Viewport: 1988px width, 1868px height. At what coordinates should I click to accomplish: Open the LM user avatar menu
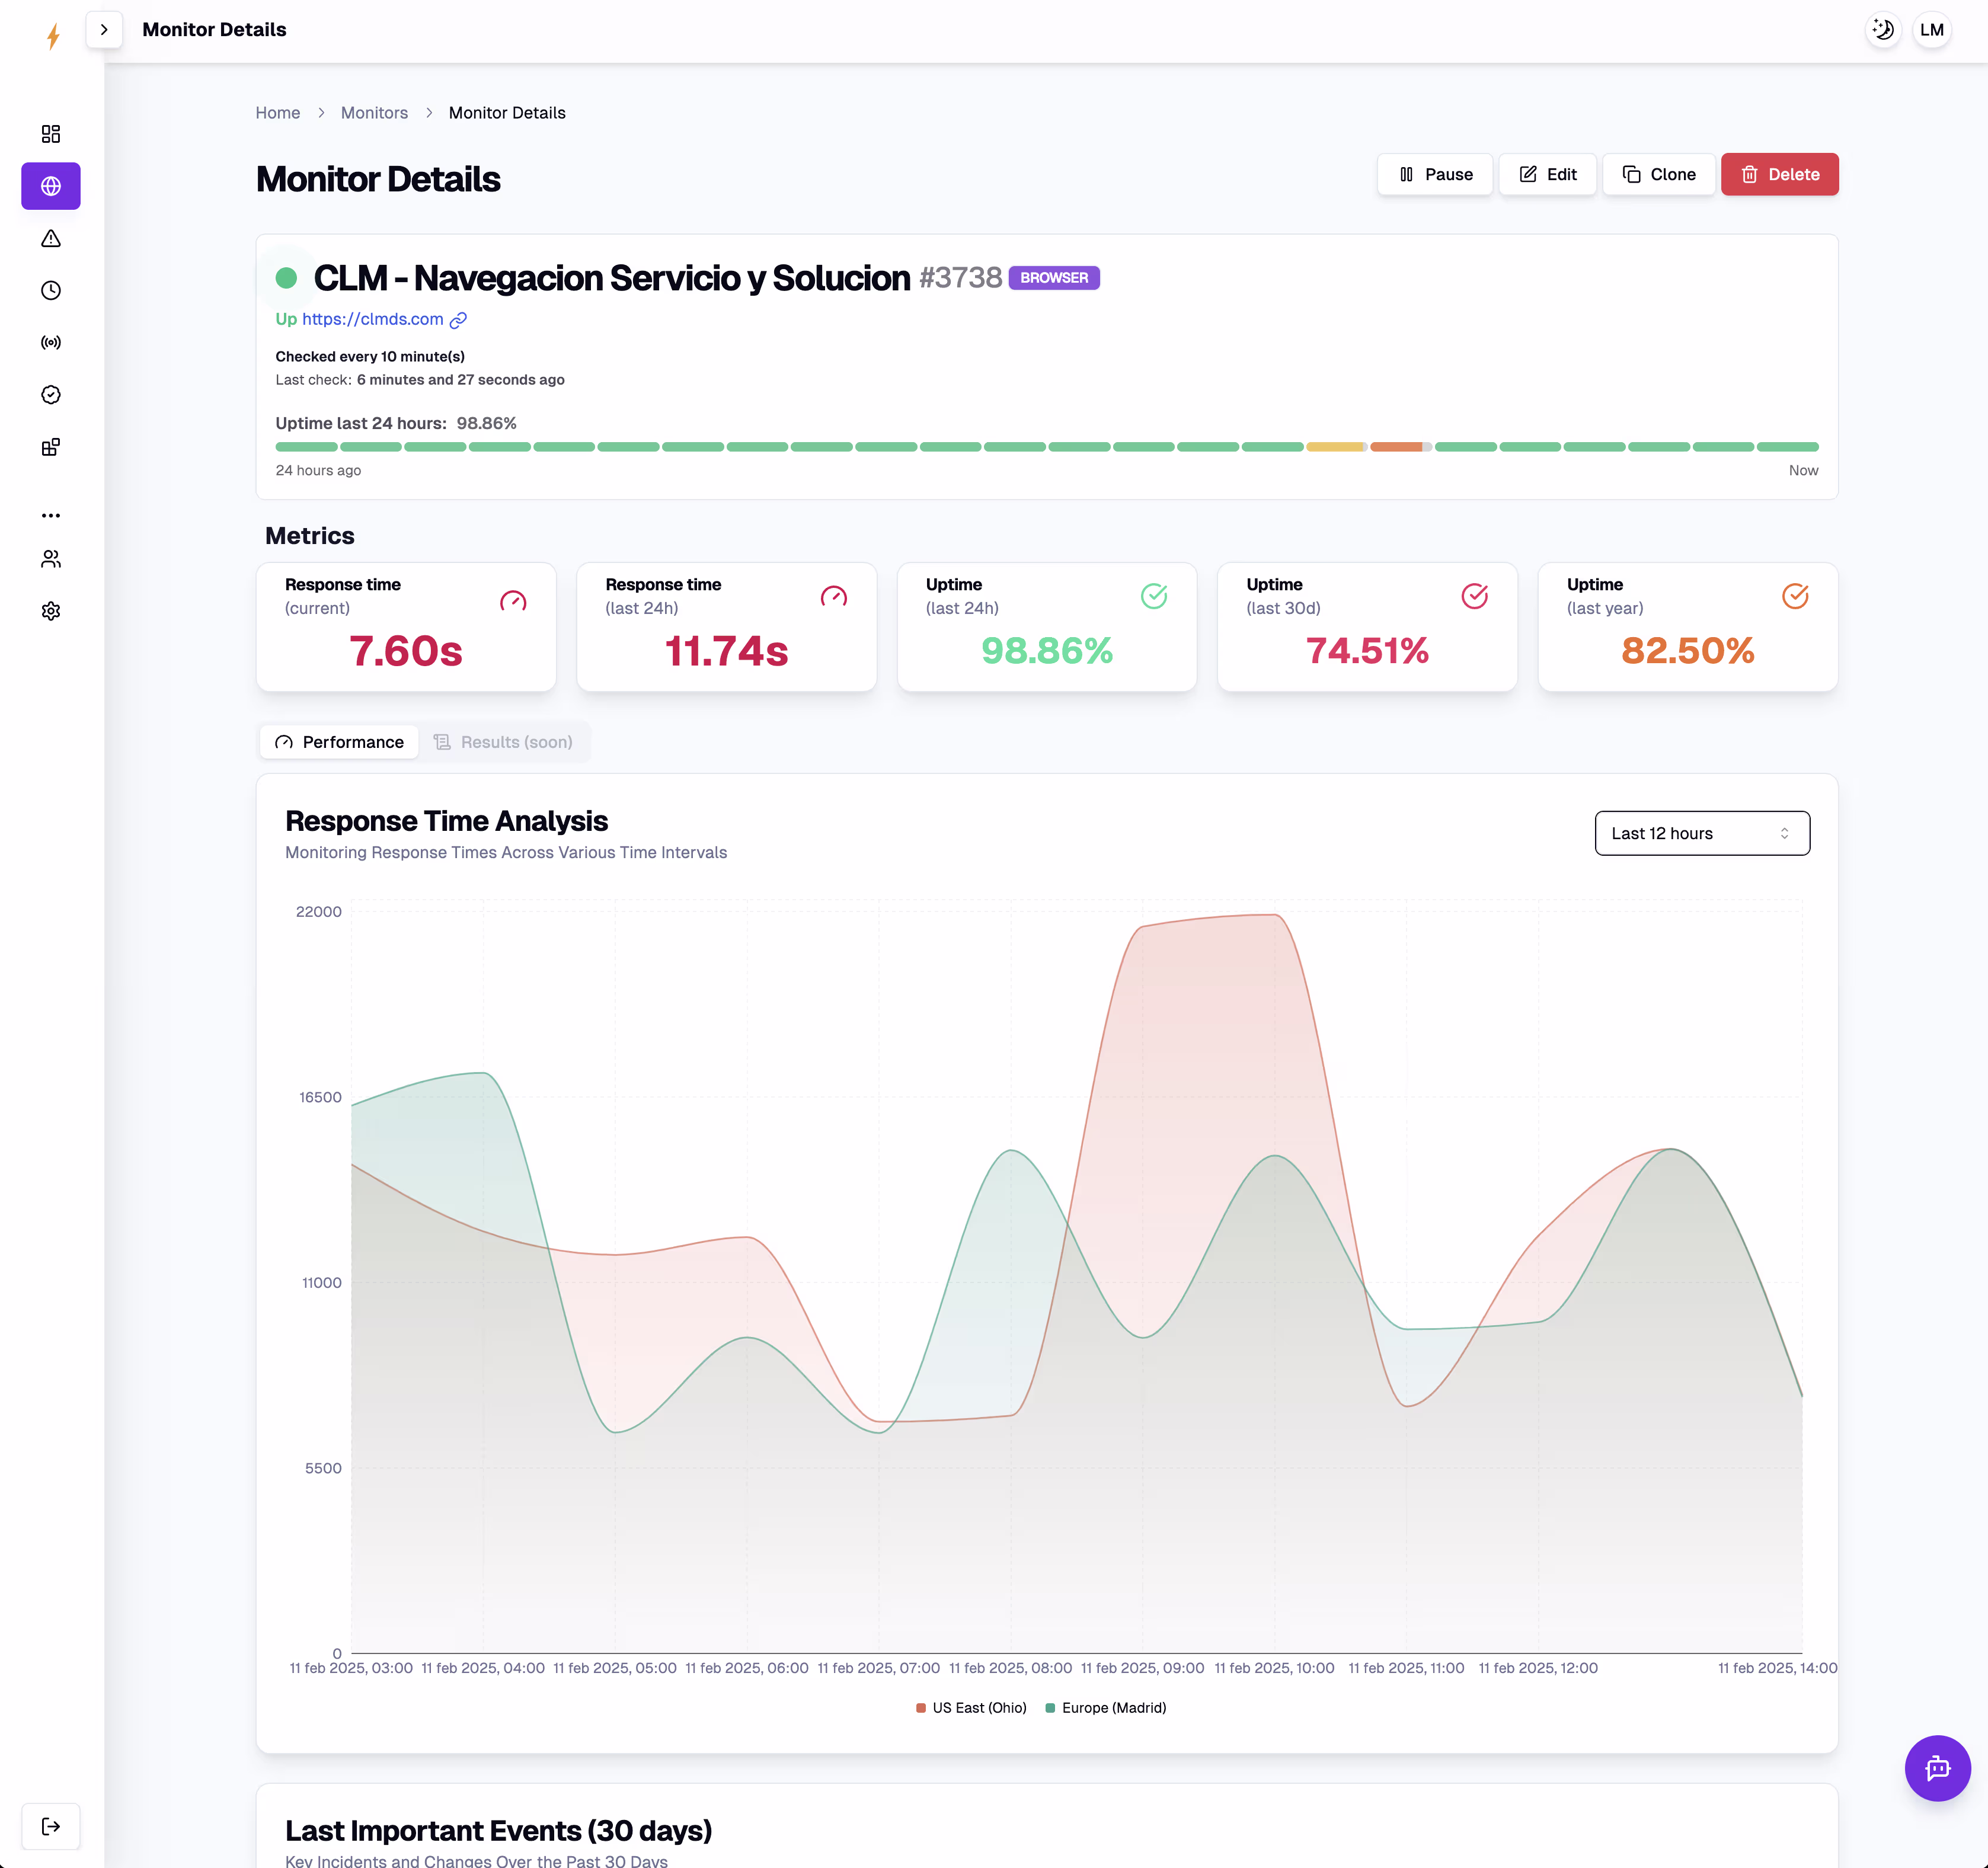point(1931,30)
